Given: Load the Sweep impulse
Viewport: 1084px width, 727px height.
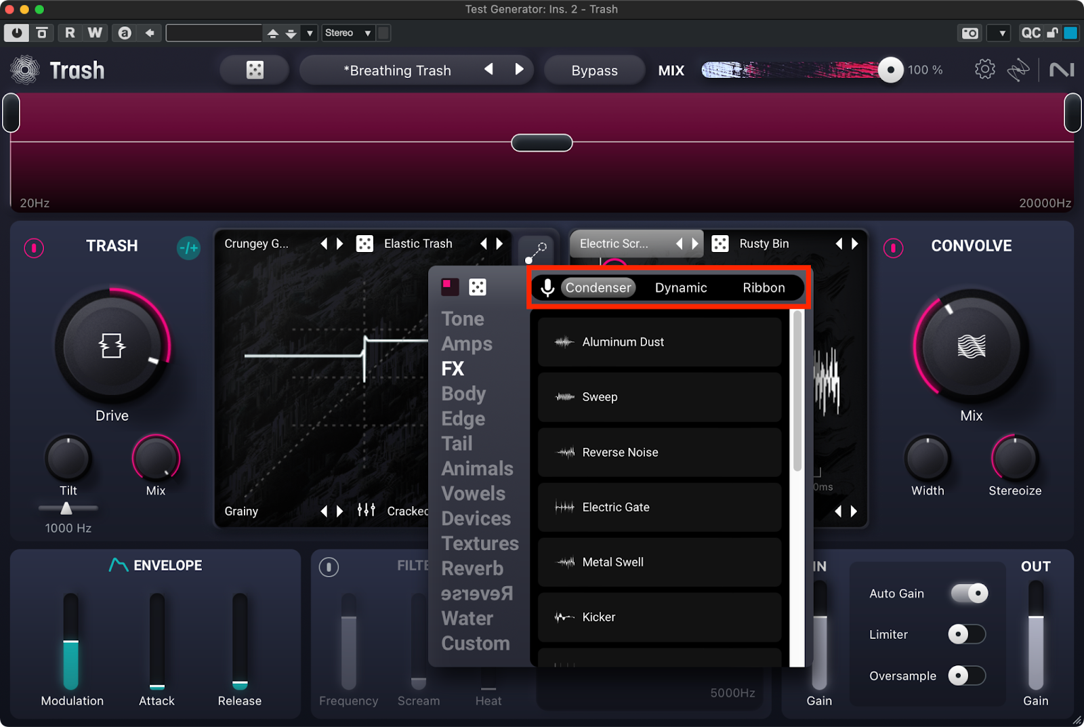Looking at the screenshot, I should tap(659, 397).
